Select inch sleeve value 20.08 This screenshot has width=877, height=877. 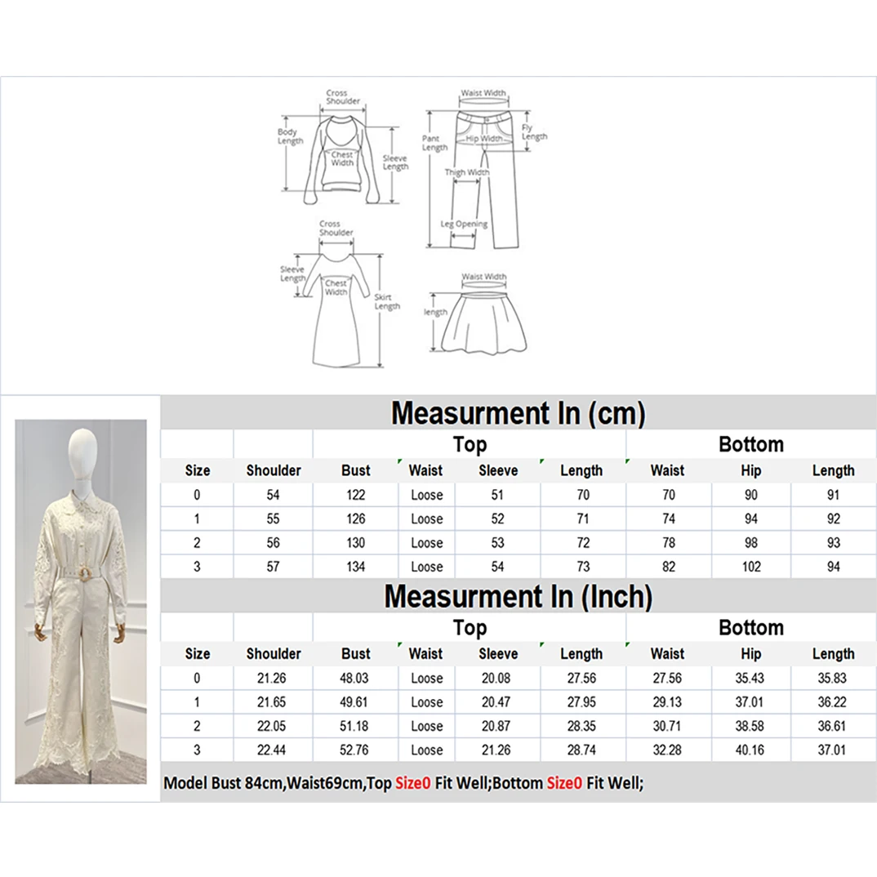point(496,679)
